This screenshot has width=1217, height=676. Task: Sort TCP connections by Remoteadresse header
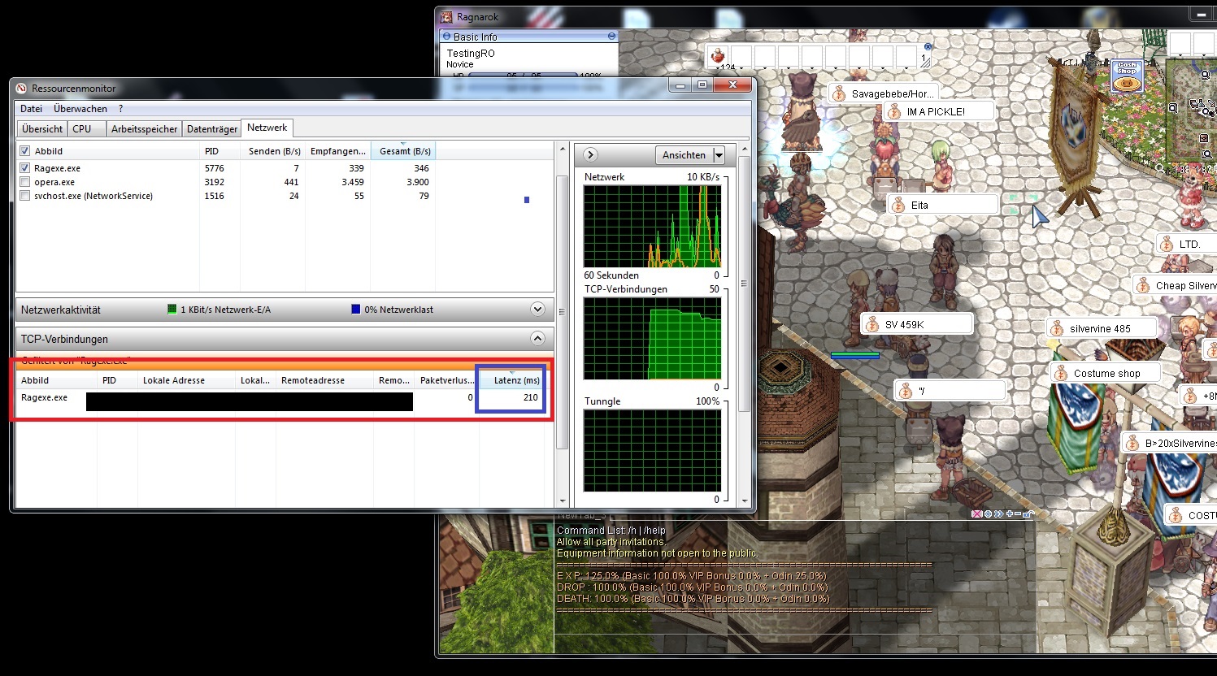pyautogui.click(x=325, y=380)
